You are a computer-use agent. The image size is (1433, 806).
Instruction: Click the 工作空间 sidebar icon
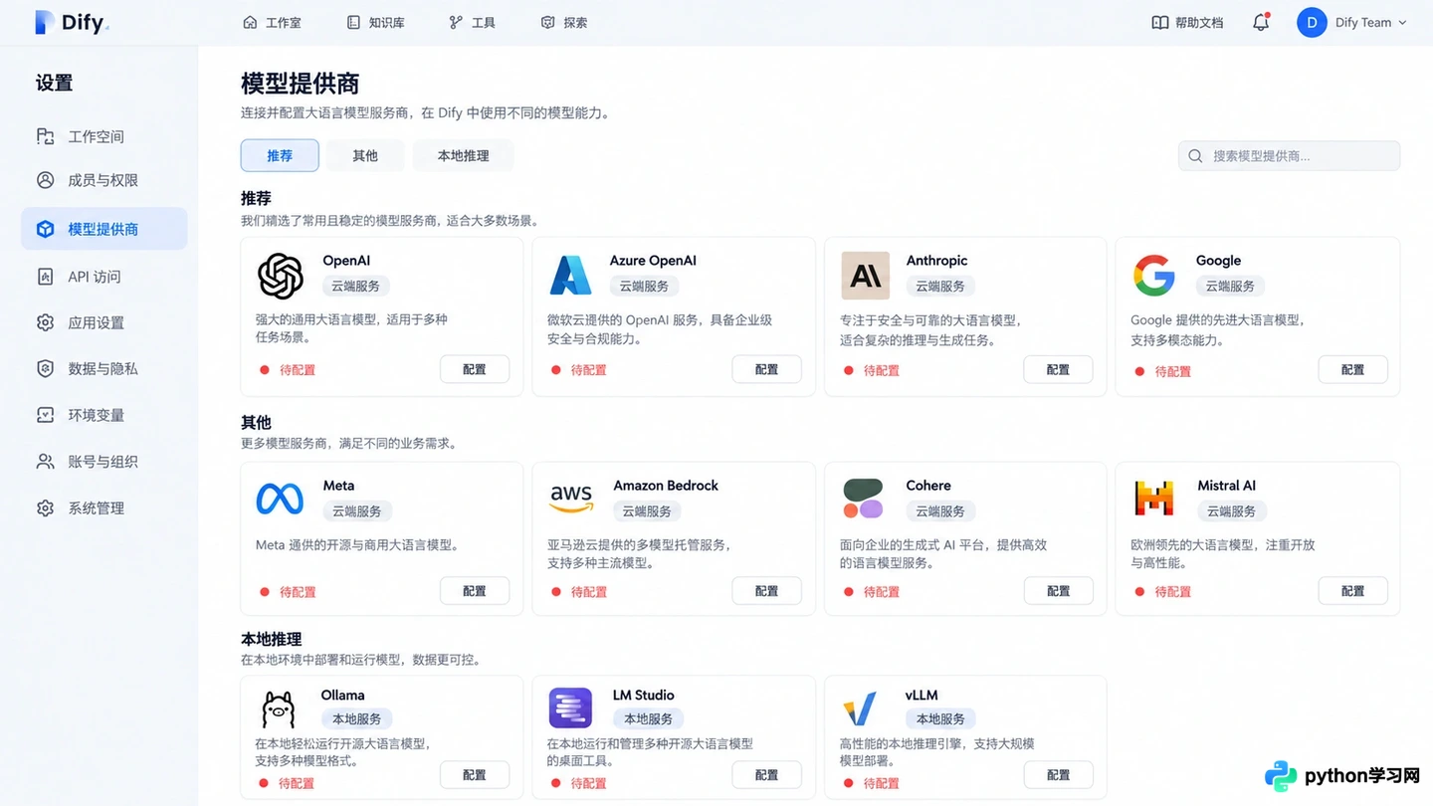pos(45,136)
